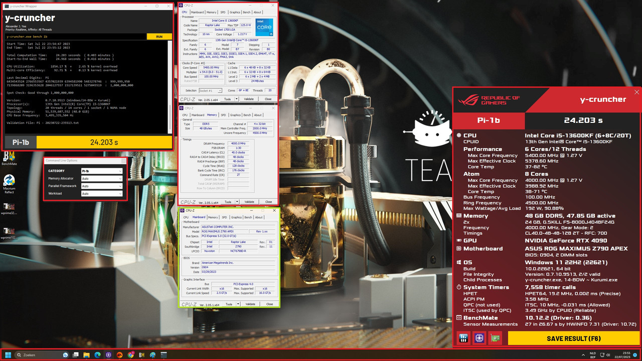Switch the NLD keyboard language indicator
The image size is (642, 361).
(x=593, y=355)
